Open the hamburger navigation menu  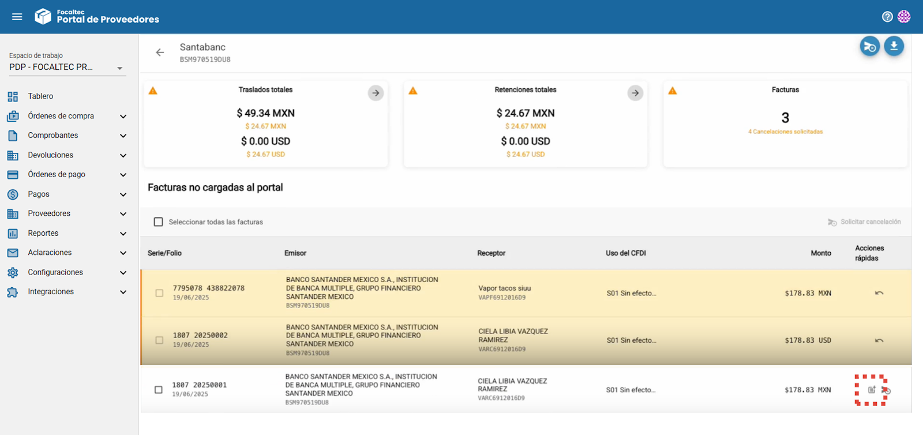point(17,17)
